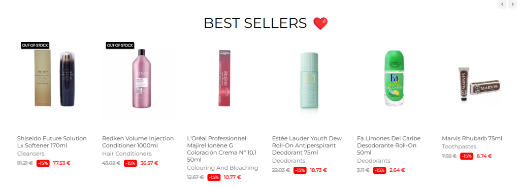
Task: Go to next best sellers slide arrow
Action: tap(512, 4)
